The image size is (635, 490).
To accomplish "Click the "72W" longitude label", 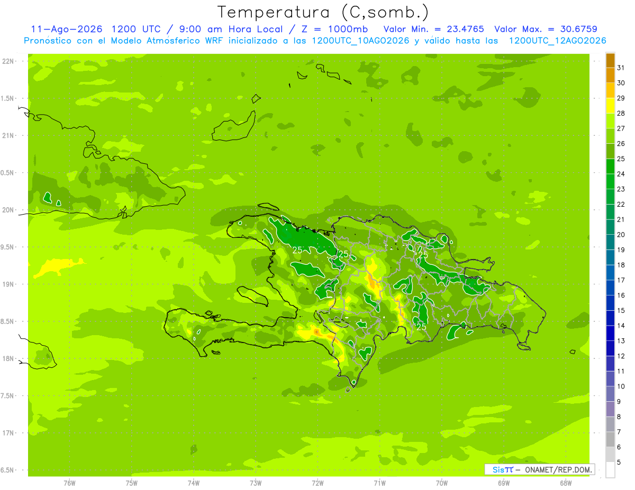I will [317, 483].
